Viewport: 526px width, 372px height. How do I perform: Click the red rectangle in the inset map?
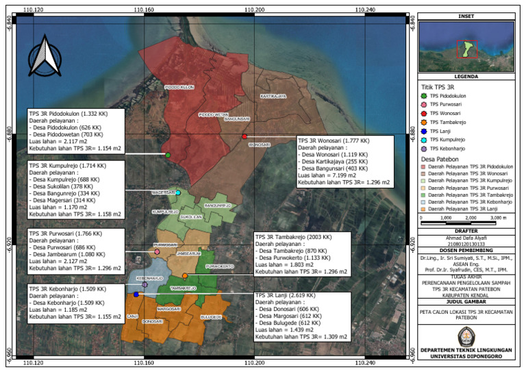(x=466, y=49)
